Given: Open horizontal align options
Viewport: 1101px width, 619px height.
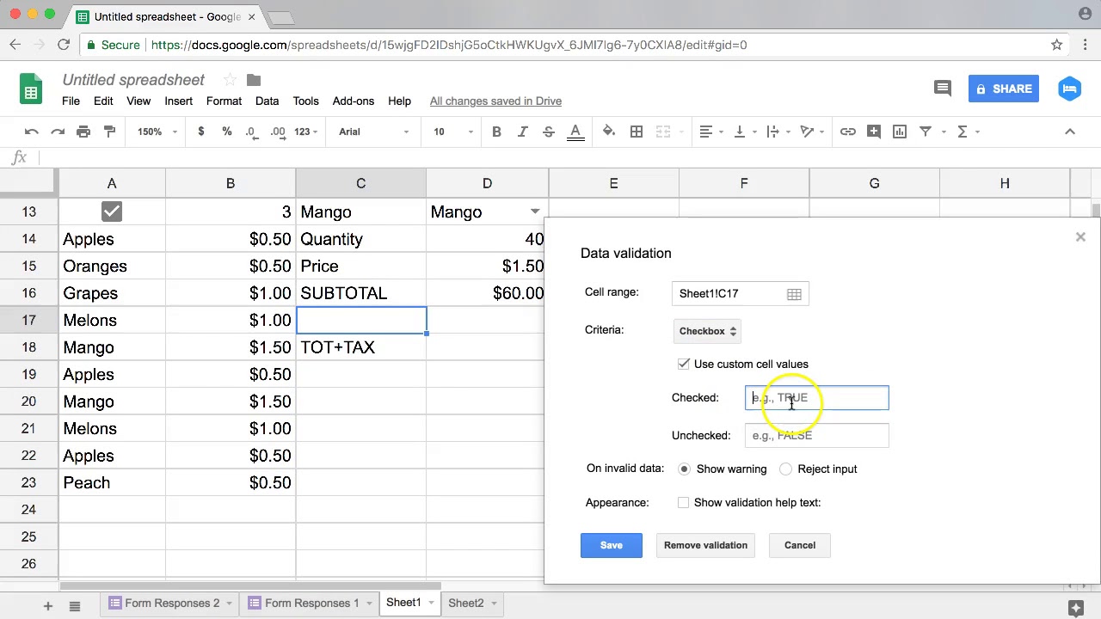Looking at the screenshot, I should pos(710,132).
